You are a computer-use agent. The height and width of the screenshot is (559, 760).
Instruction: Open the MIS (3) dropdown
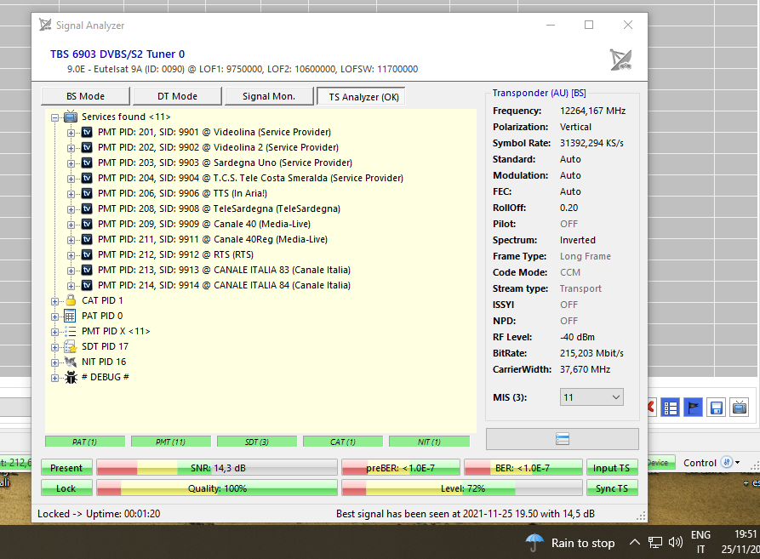pos(591,397)
